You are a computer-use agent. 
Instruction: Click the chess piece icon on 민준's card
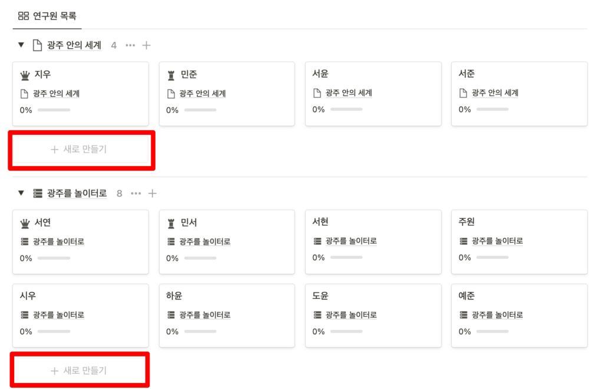[x=171, y=75]
